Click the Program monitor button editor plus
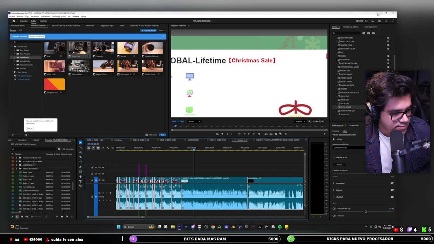This screenshot has height=244, width=434. coord(324,134)
